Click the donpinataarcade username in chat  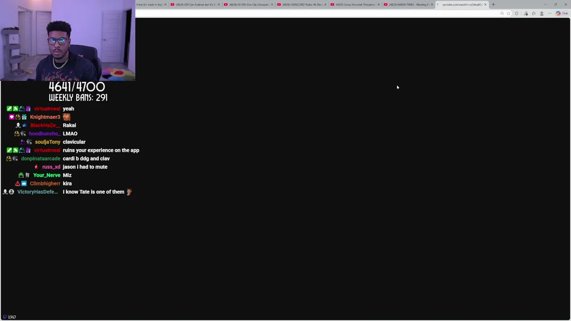click(x=41, y=159)
